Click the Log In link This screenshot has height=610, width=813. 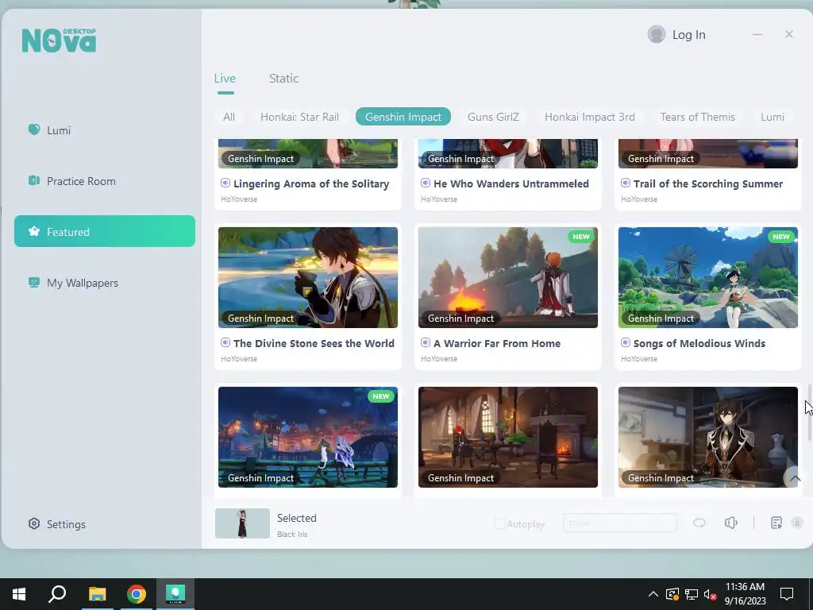tap(688, 35)
